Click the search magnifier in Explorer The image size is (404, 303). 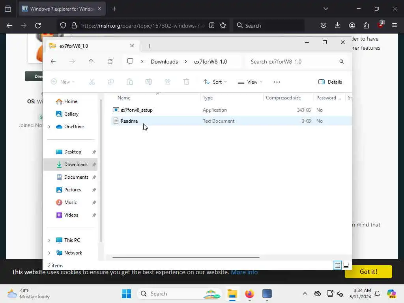coord(341,62)
